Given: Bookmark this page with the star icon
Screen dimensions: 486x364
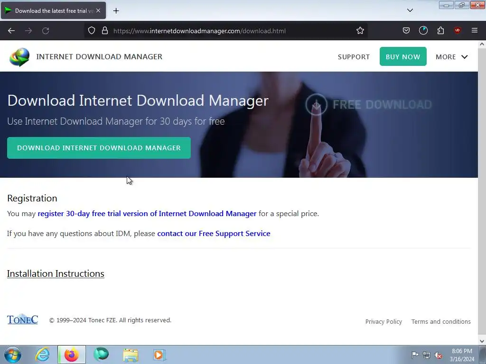Looking at the screenshot, I should tap(360, 31).
